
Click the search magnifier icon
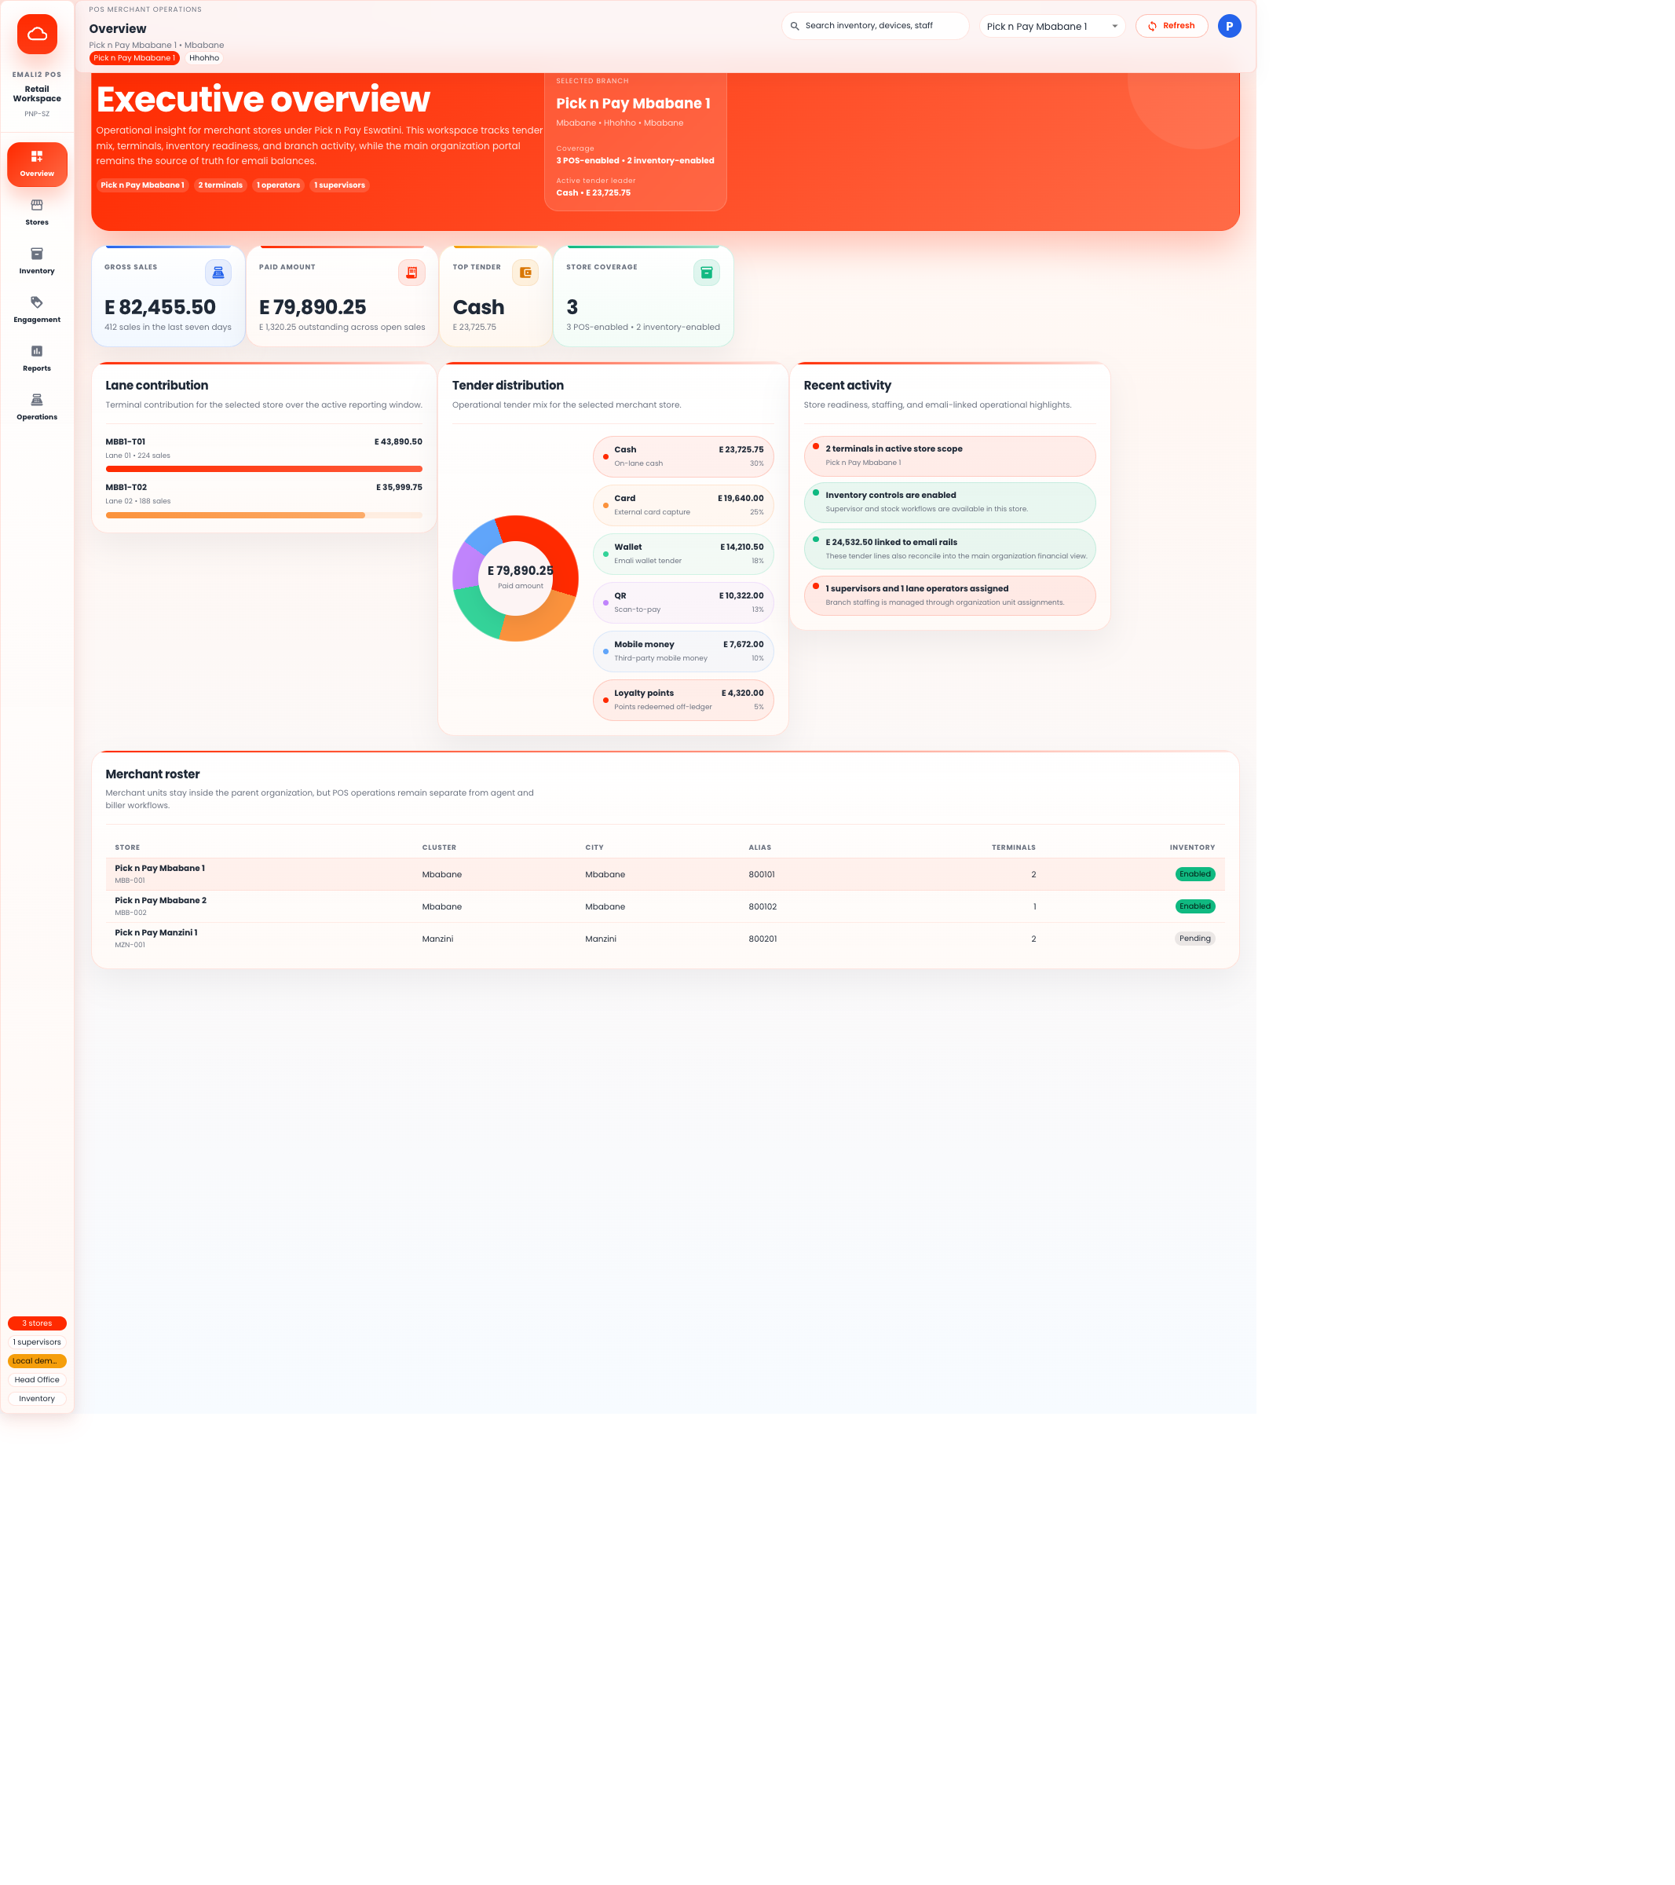(795, 26)
